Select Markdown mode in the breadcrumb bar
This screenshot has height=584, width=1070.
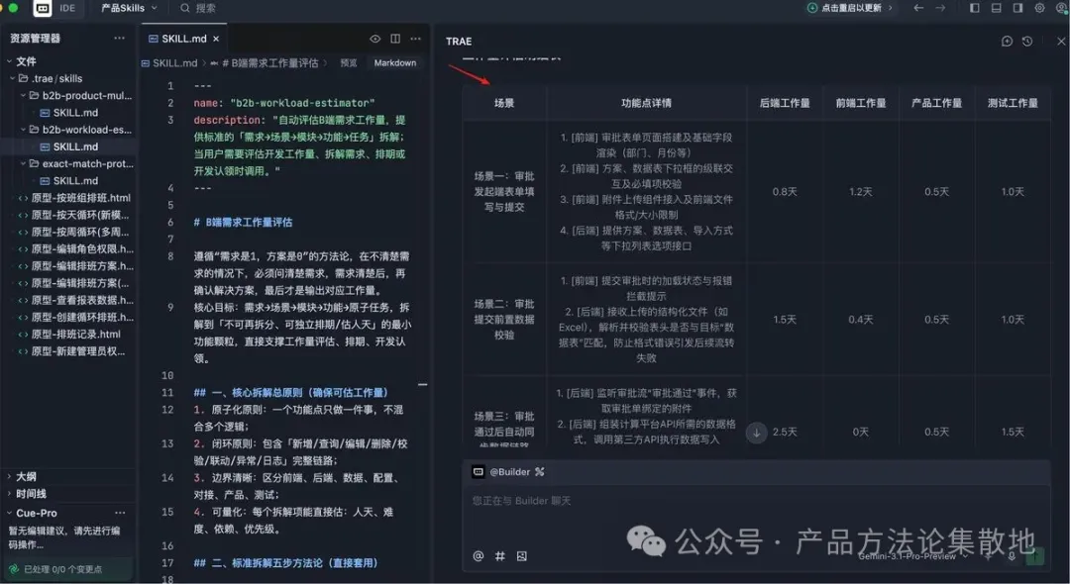coord(393,61)
